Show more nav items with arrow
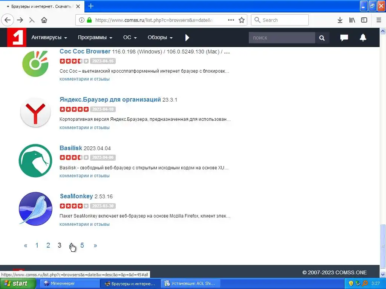 click(187, 38)
